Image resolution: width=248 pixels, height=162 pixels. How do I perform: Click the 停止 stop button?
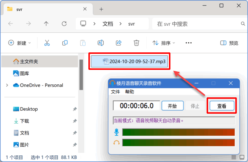tap(195, 106)
